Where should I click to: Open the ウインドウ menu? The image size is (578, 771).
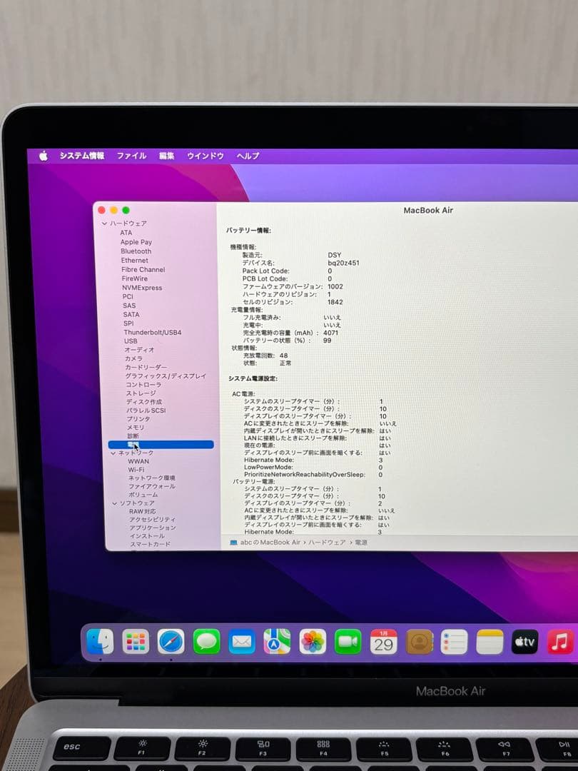(x=205, y=155)
